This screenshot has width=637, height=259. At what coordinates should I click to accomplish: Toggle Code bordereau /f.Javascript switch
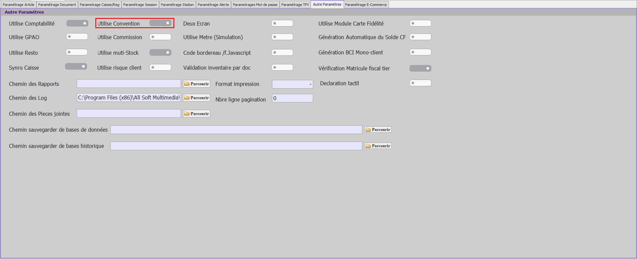(282, 52)
